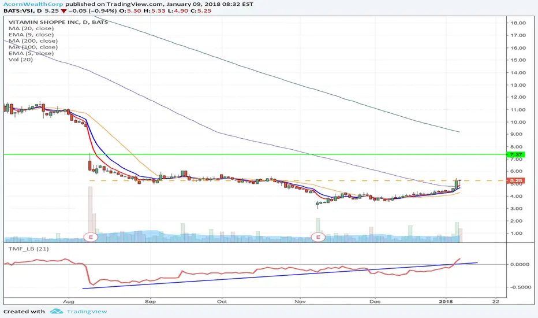Select the green 7.37 price level label
The width and height of the screenshot is (538, 318).
click(516, 154)
